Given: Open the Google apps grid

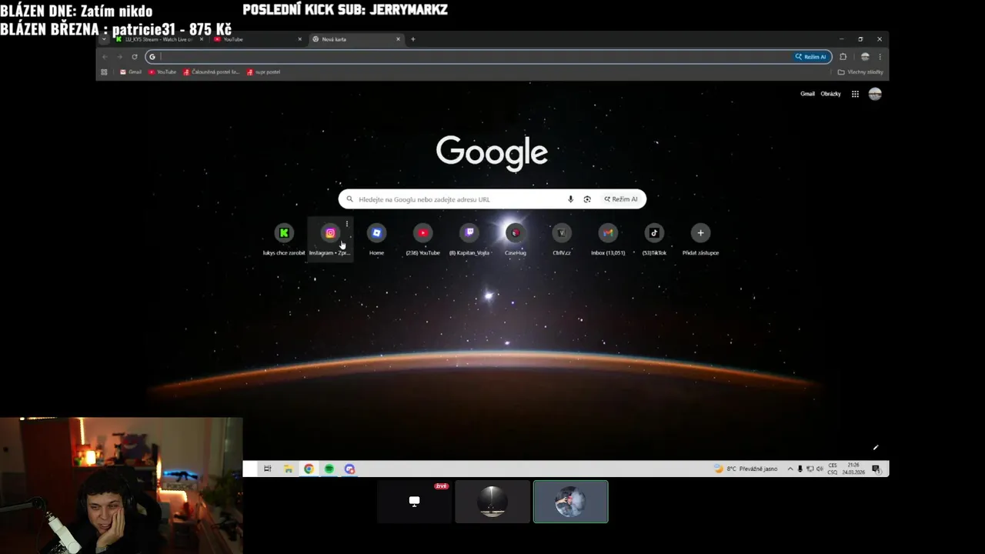Looking at the screenshot, I should pos(855,94).
